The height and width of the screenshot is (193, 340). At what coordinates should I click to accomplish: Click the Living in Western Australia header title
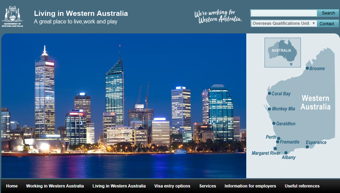pos(81,13)
